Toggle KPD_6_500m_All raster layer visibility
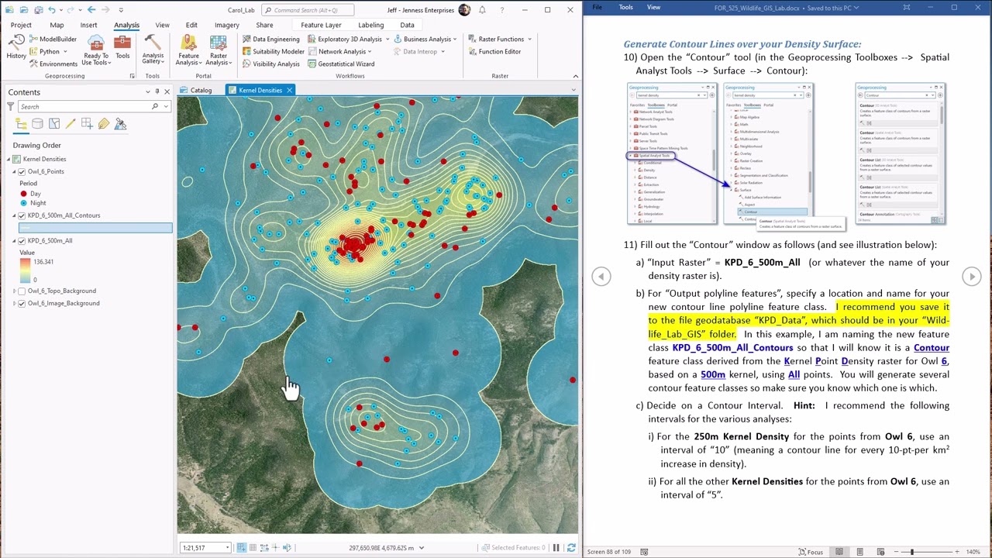The height and width of the screenshot is (558, 992). 22,240
